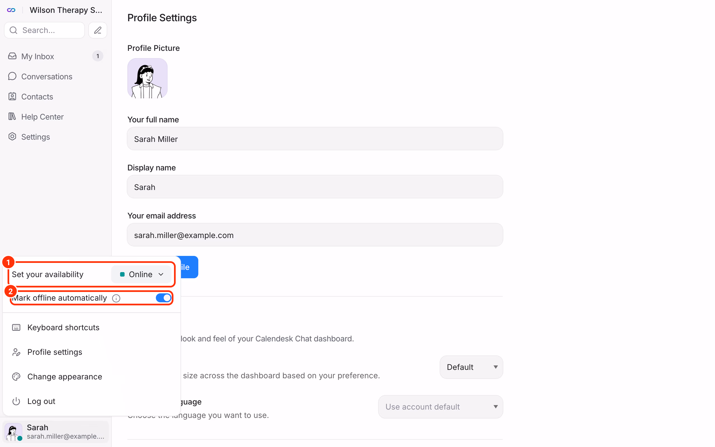Open the Online availability dropdown
The image size is (715, 447).
click(x=141, y=274)
